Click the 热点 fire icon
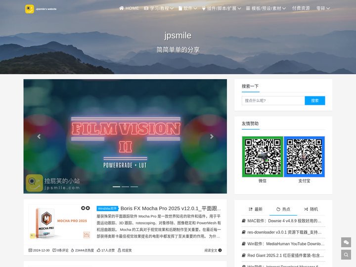 click(x=278, y=209)
